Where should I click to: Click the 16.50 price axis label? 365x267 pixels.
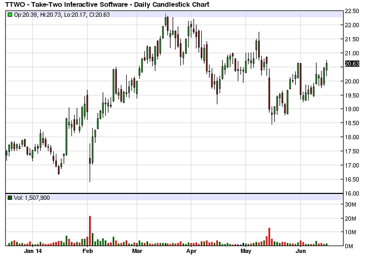(352, 179)
